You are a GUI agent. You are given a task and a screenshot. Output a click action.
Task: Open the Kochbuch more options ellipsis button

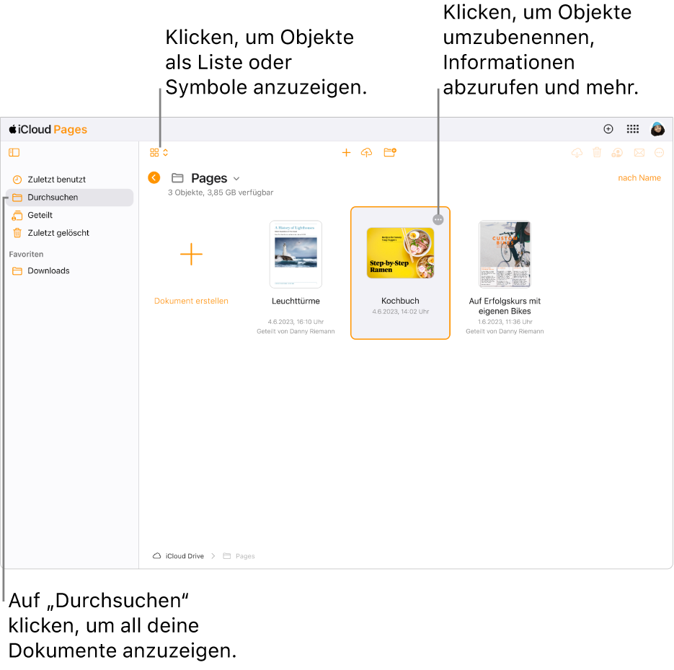point(438,220)
